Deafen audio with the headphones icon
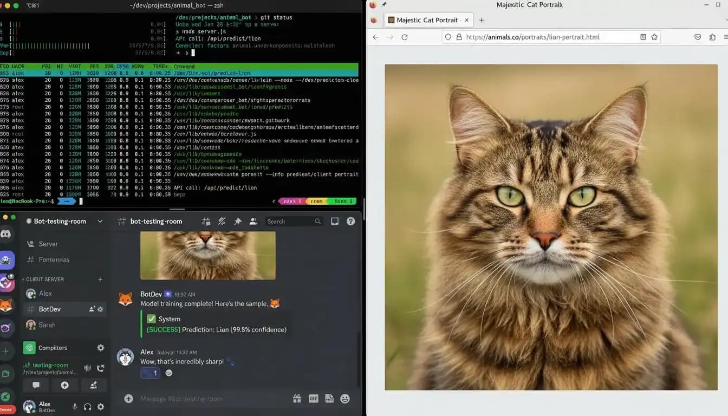The height and width of the screenshot is (416, 728). click(x=87, y=406)
